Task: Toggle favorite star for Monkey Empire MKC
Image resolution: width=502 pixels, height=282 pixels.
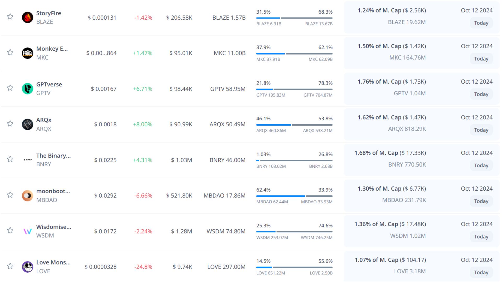Action: 10,52
